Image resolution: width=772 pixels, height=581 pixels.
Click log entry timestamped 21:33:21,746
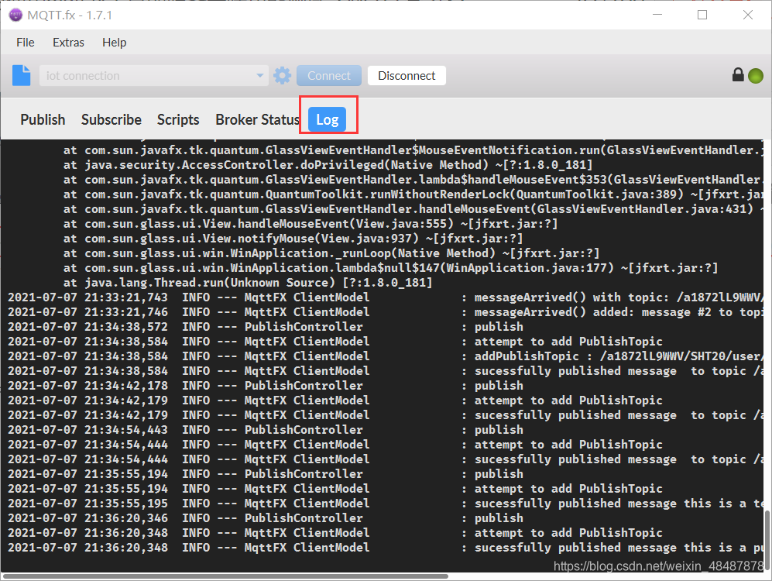pyautogui.click(x=385, y=312)
